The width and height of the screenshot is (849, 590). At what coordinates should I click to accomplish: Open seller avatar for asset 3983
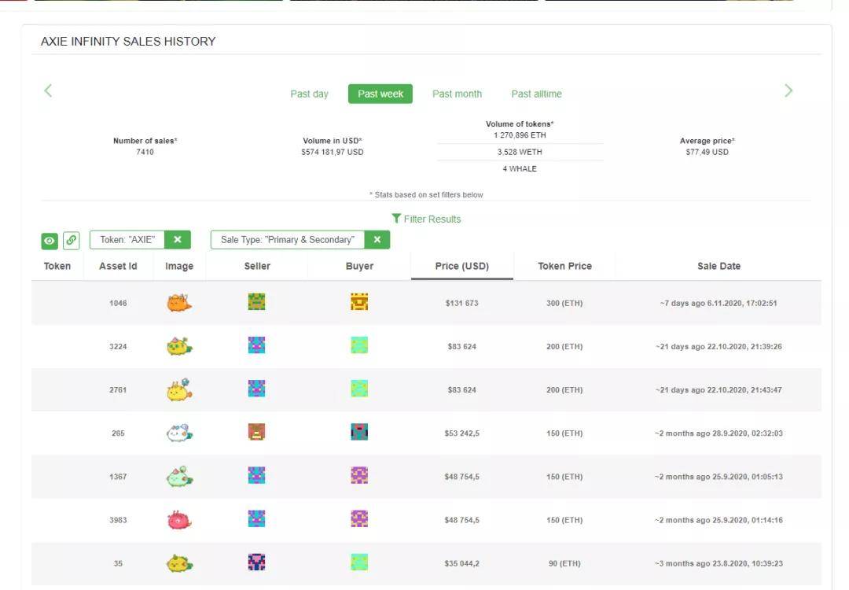pyautogui.click(x=256, y=518)
